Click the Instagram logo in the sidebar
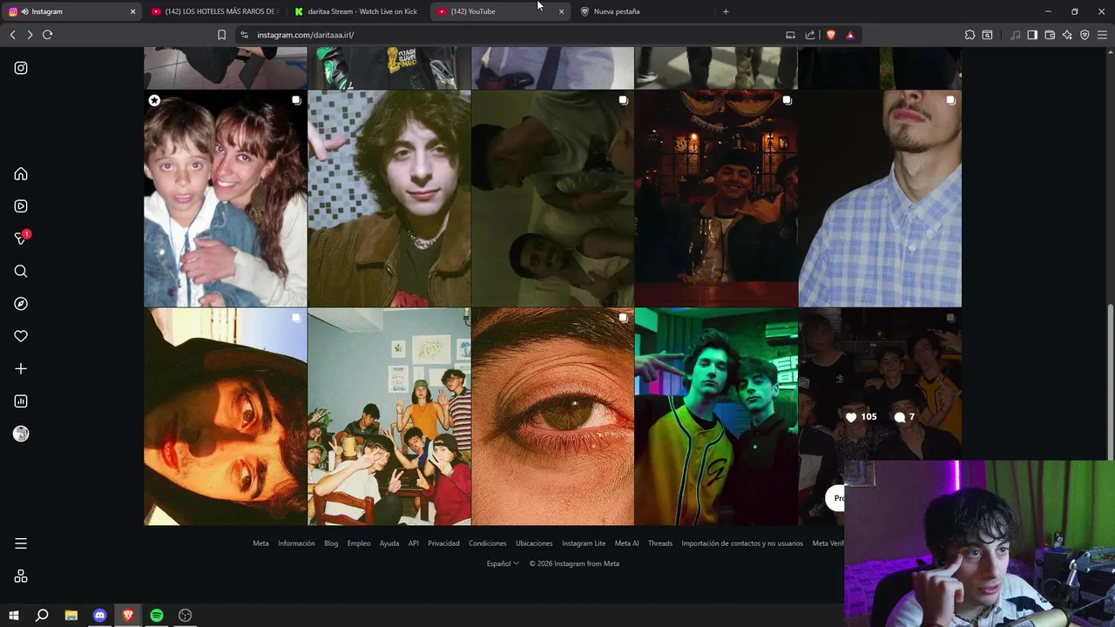Image resolution: width=1115 pixels, height=627 pixels. tap(21, 68)
